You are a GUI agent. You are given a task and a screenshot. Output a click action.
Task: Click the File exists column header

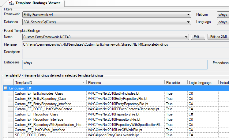pos(175,83)
